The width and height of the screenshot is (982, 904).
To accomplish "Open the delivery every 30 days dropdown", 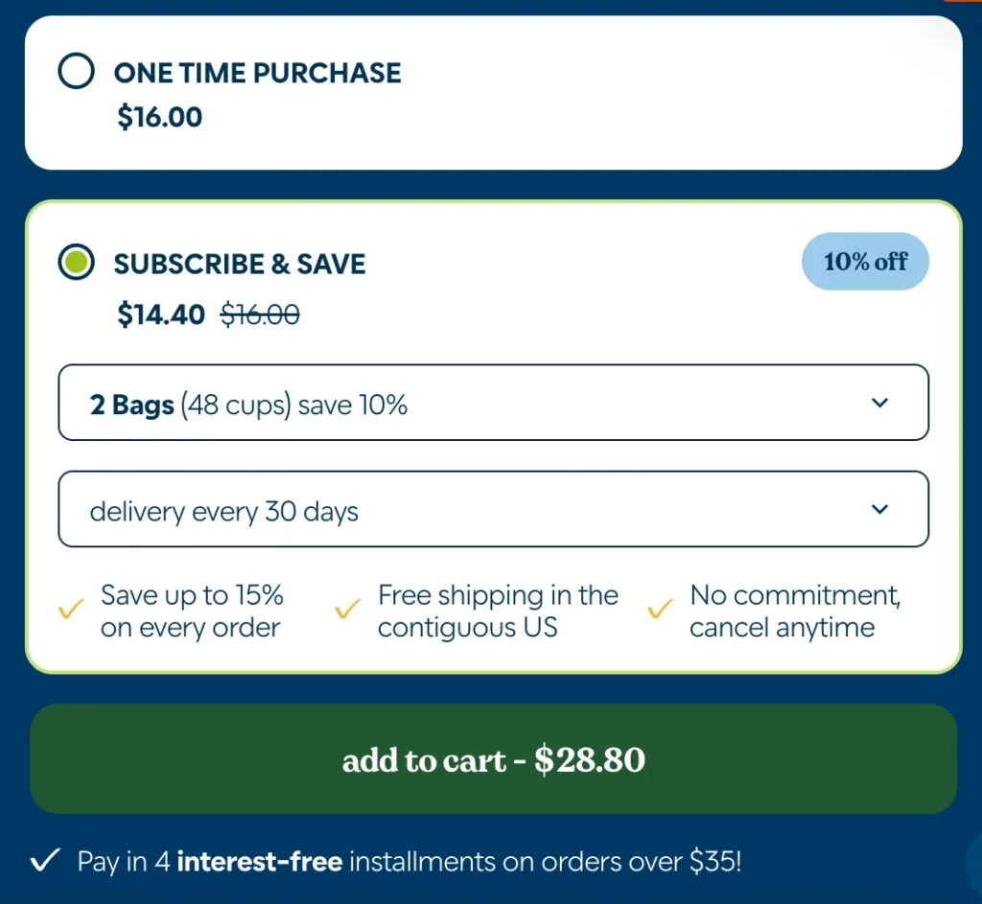I will click(x=493, y=509).
